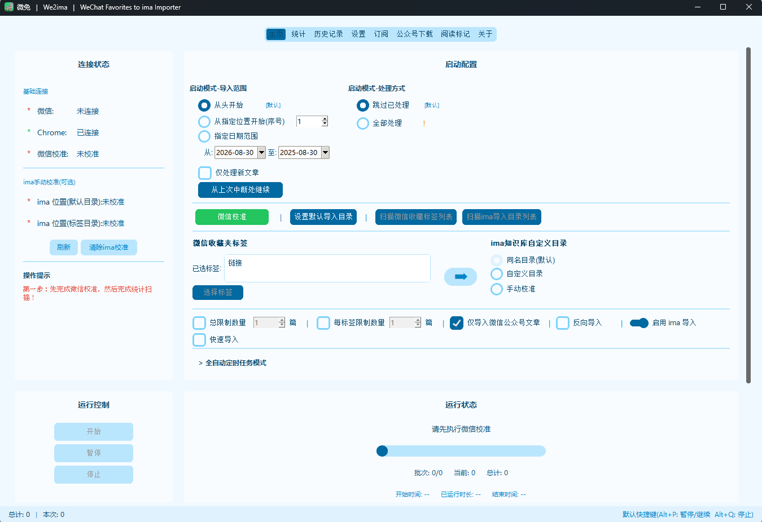762x522 pixels.
Task: Click the blue right-arrow transfer button
Action: [x=461, y=277]
